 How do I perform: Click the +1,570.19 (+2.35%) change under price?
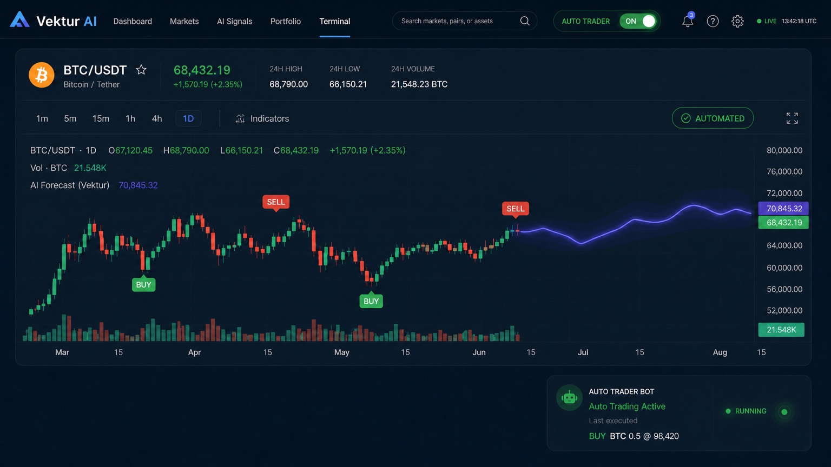click(208, 84)
